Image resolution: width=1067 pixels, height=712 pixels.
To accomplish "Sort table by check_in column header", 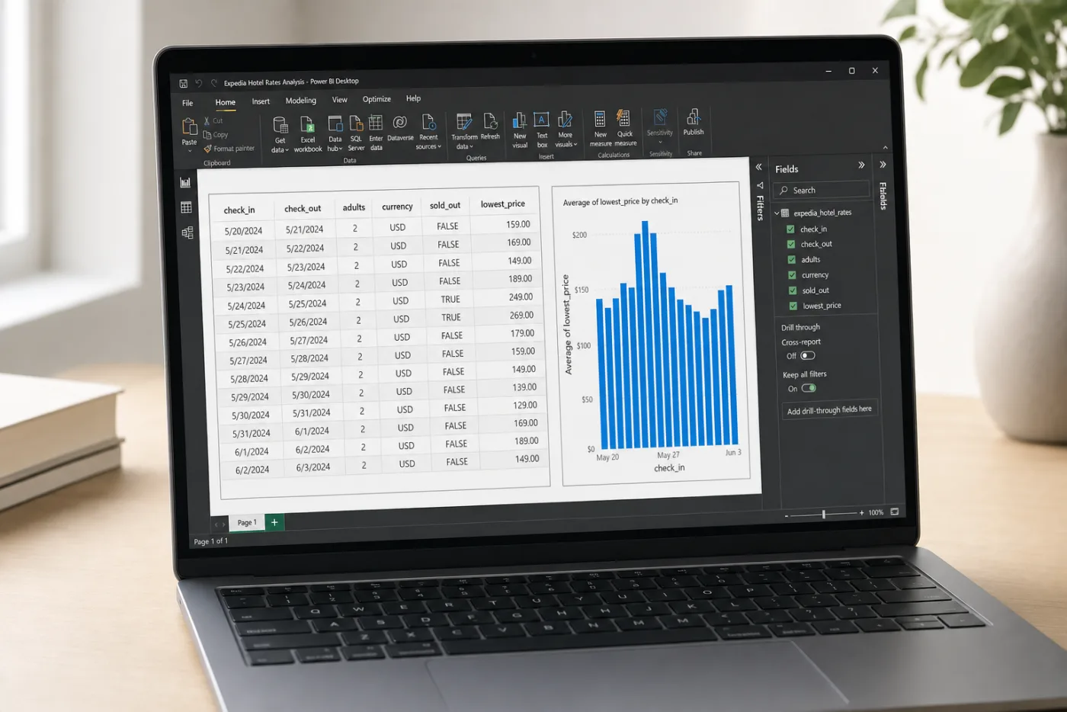I will [239, 210].
